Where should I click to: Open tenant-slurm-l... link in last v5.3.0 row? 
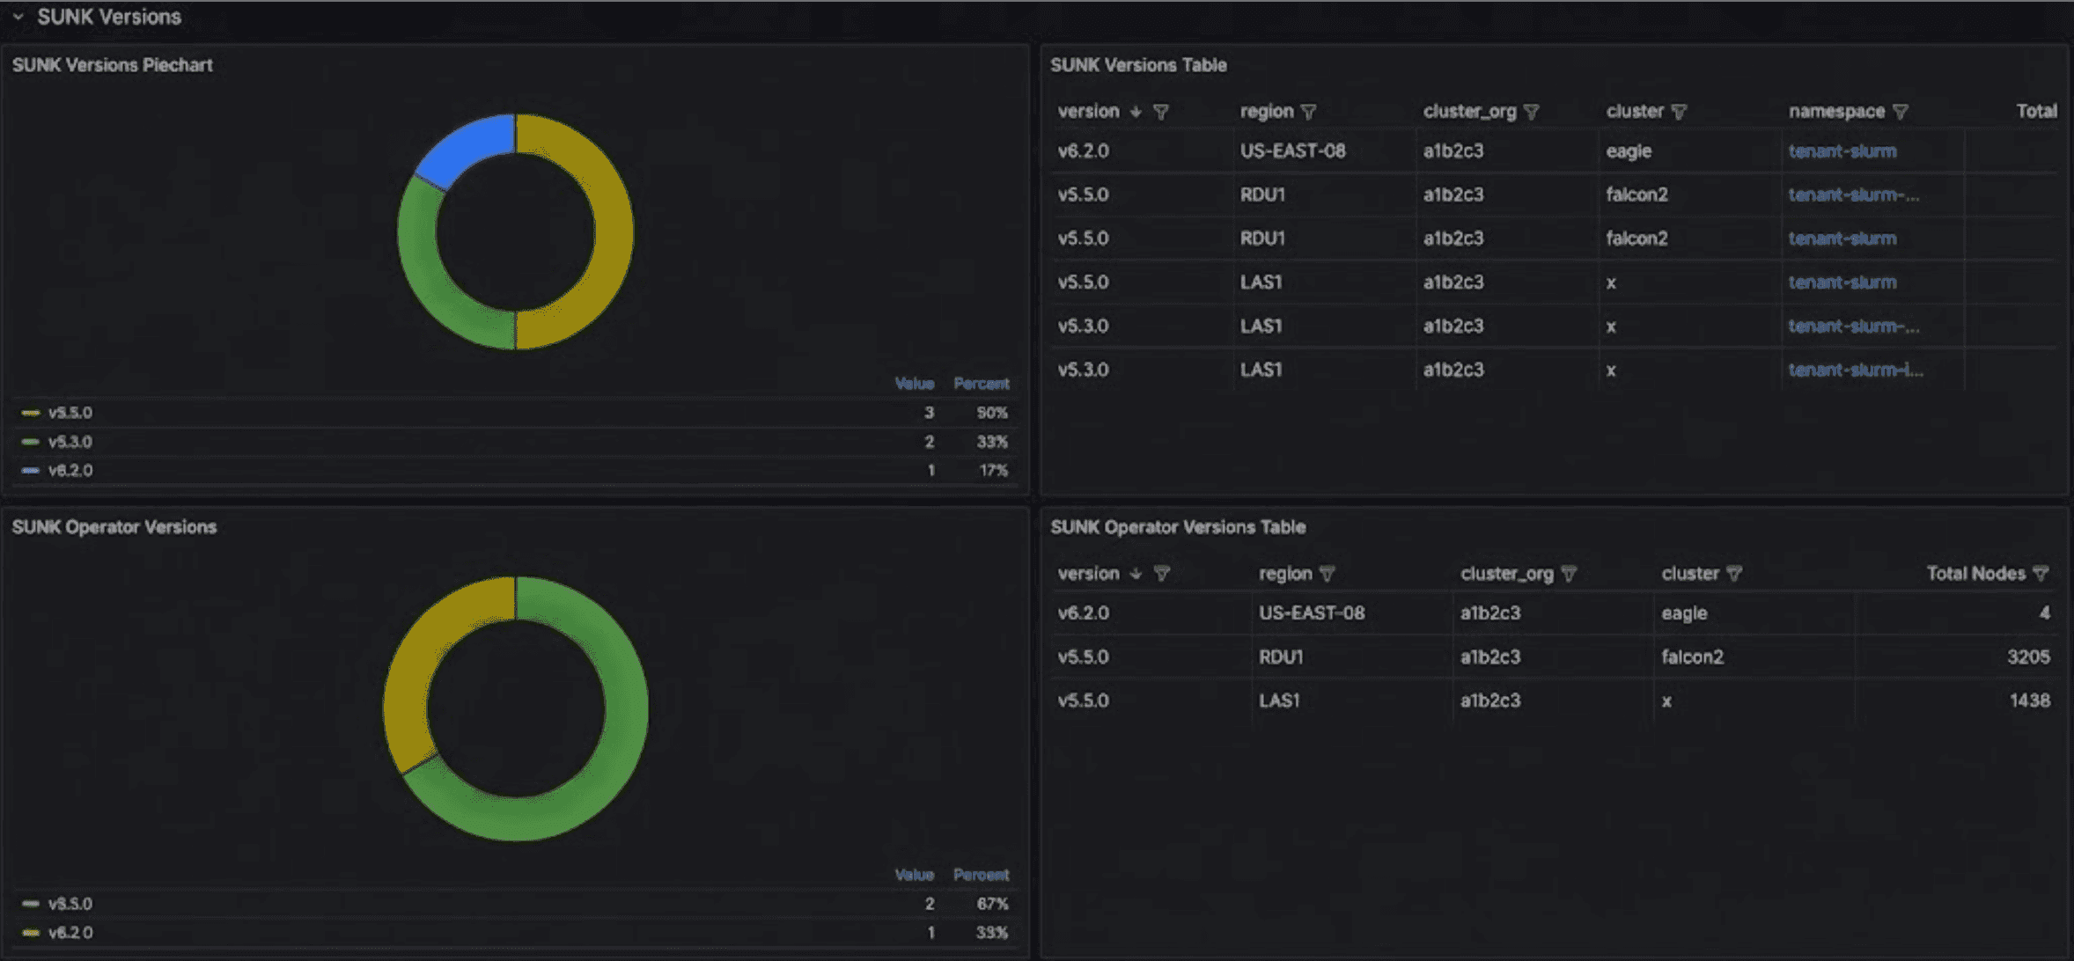(x=1856, y=370)
